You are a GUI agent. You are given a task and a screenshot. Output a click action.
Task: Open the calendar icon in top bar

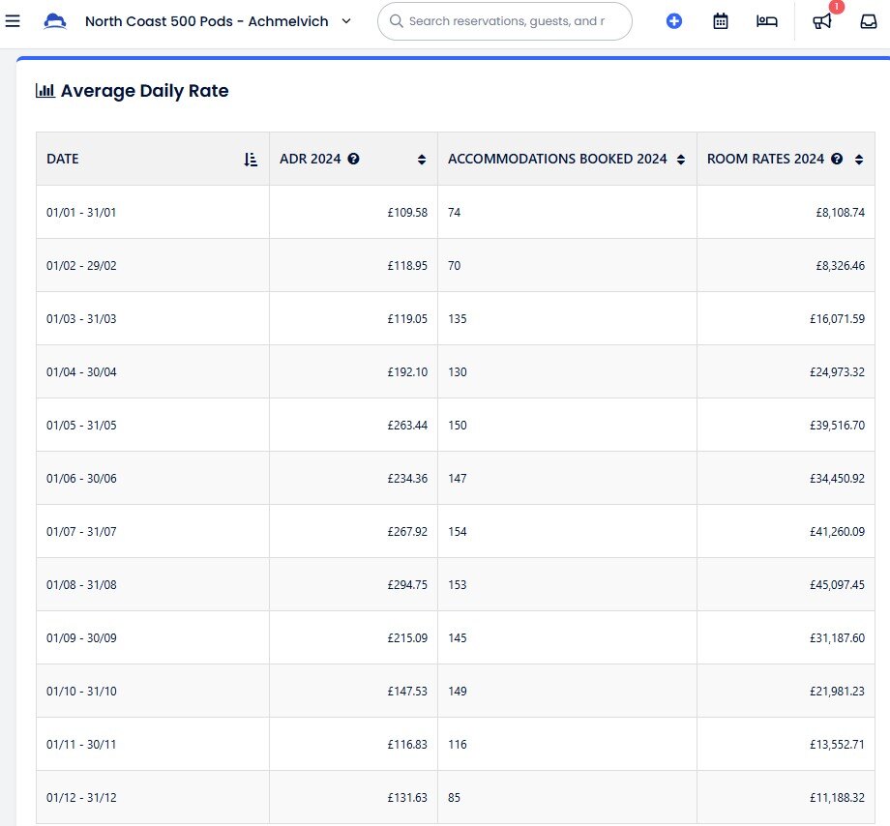tap(721, 21)
